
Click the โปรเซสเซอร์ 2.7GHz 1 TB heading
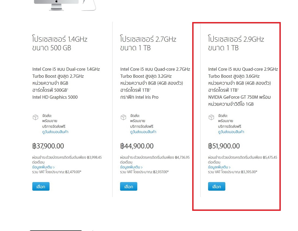pyautogui.click(x=148, y=44)
